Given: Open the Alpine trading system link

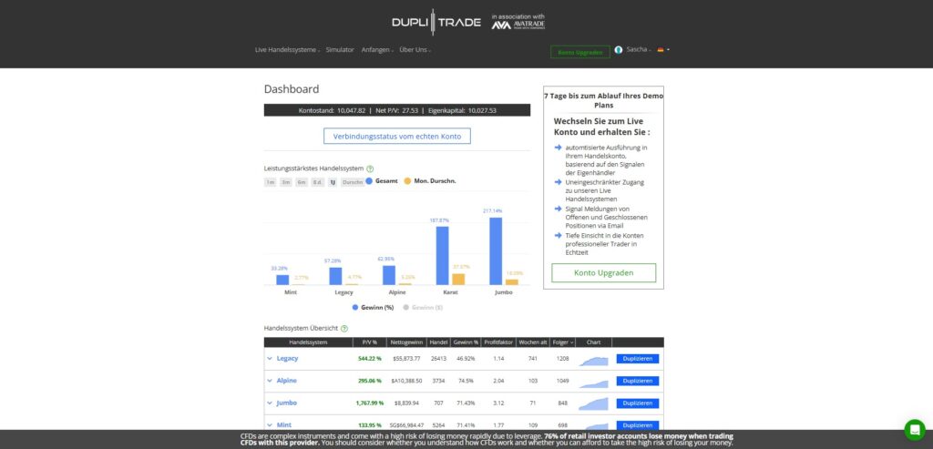Looking at the screenshot, I should point(286,381).
